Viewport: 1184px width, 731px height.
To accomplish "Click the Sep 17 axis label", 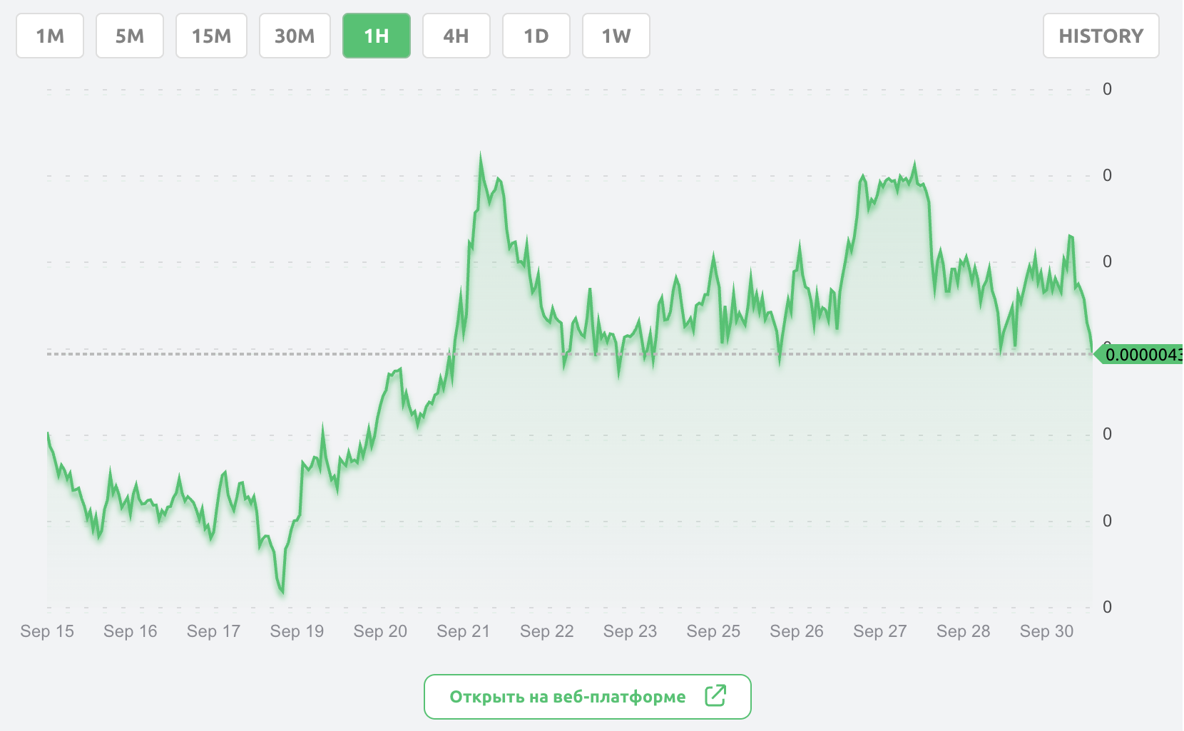I will tap(213, 631).
